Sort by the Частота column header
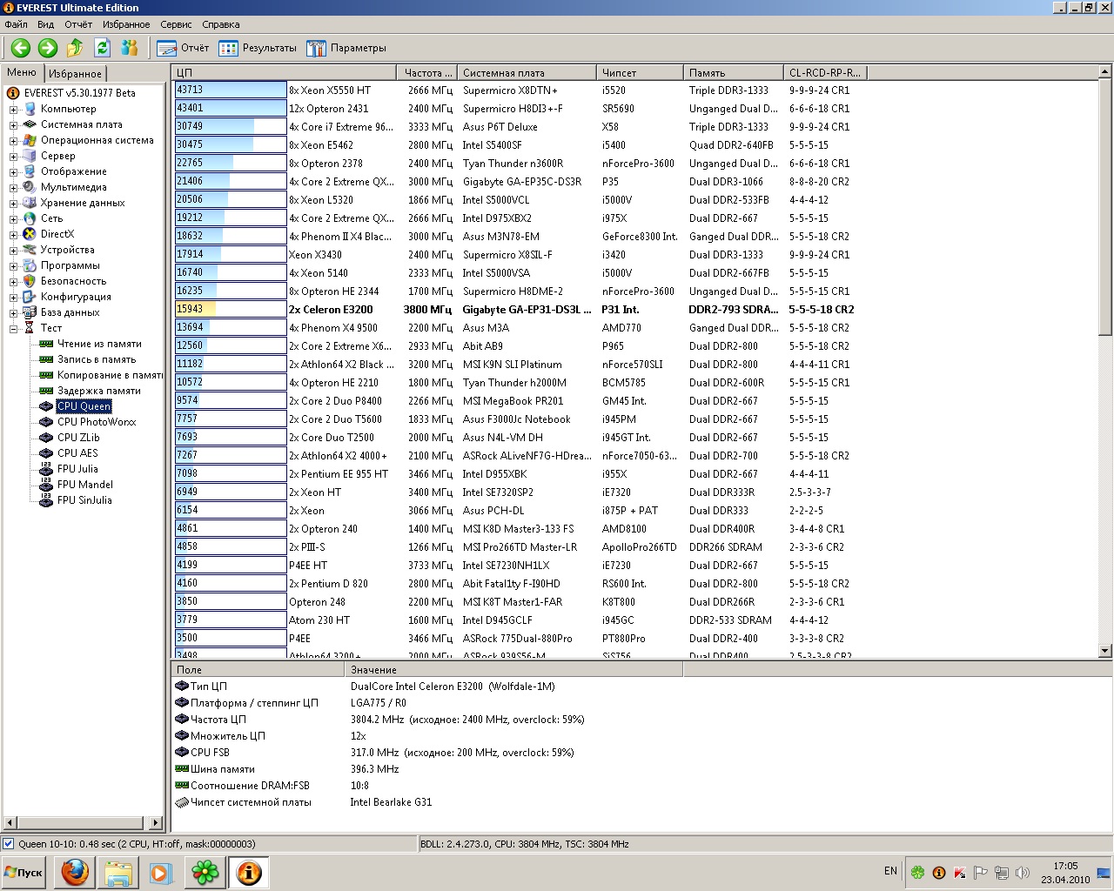This screenshot has width=1114, height=891. (427, 73)
